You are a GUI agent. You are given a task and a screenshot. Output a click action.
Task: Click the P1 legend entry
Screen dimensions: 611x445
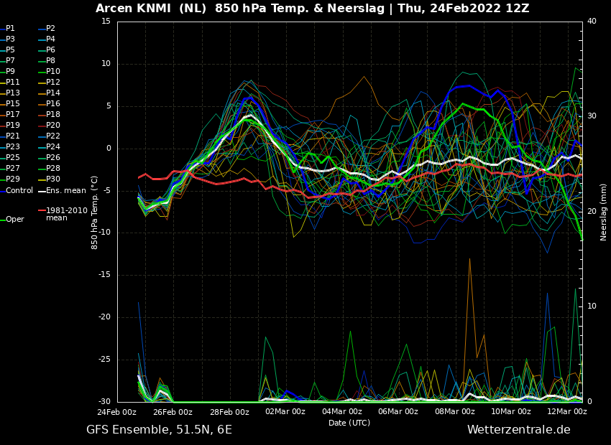10,29
